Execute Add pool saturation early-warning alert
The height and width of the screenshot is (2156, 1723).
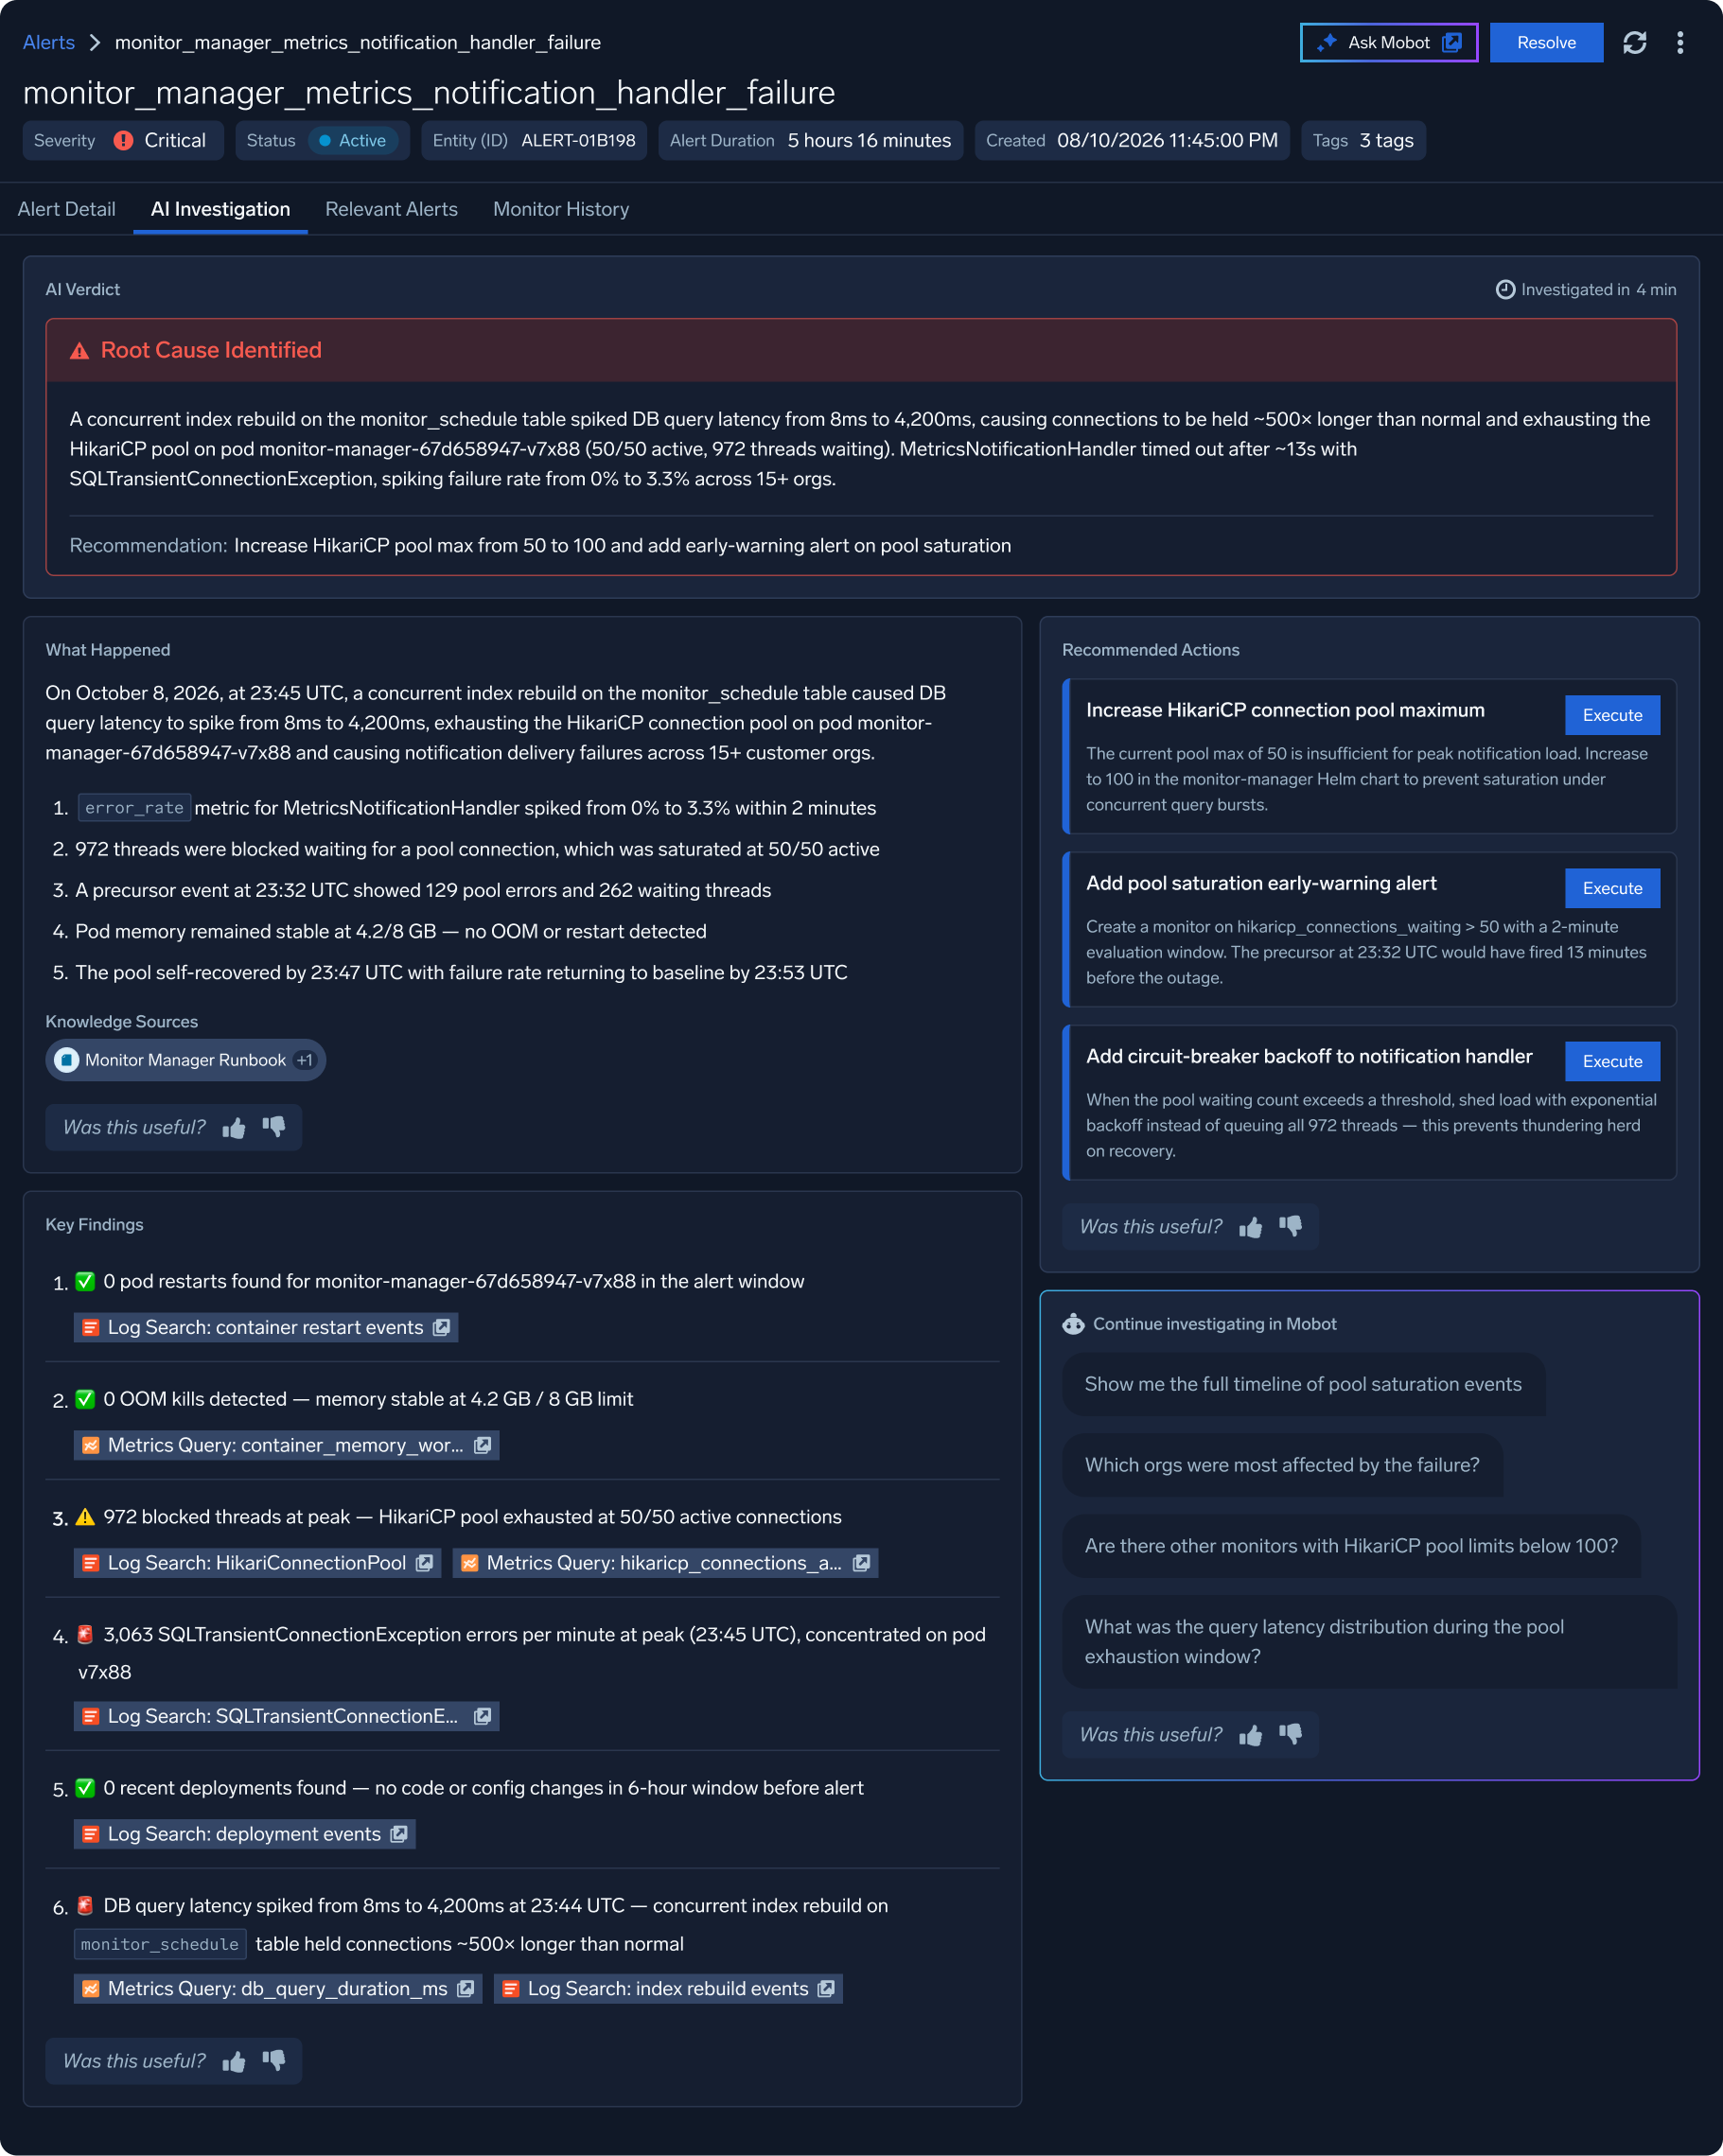1612,889
